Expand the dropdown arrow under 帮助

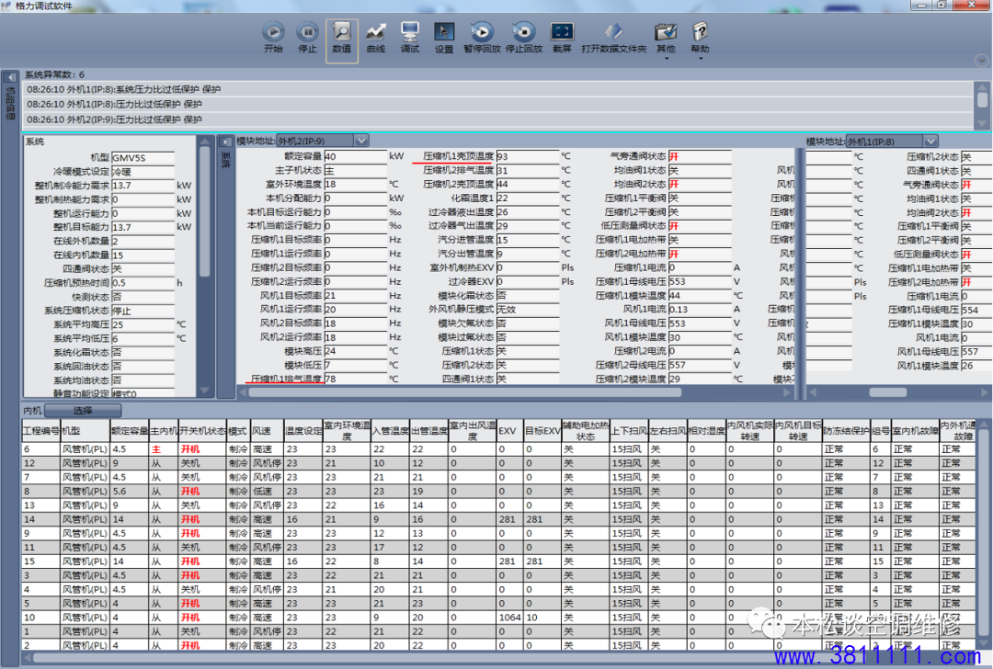[701, 58]
